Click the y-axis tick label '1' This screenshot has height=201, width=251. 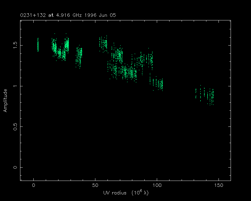(15, 86)
